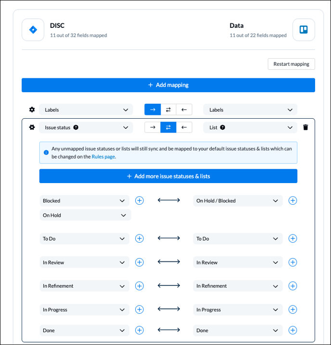
Task: Open the Blocked status dropdown
Action: coord(84,201)
